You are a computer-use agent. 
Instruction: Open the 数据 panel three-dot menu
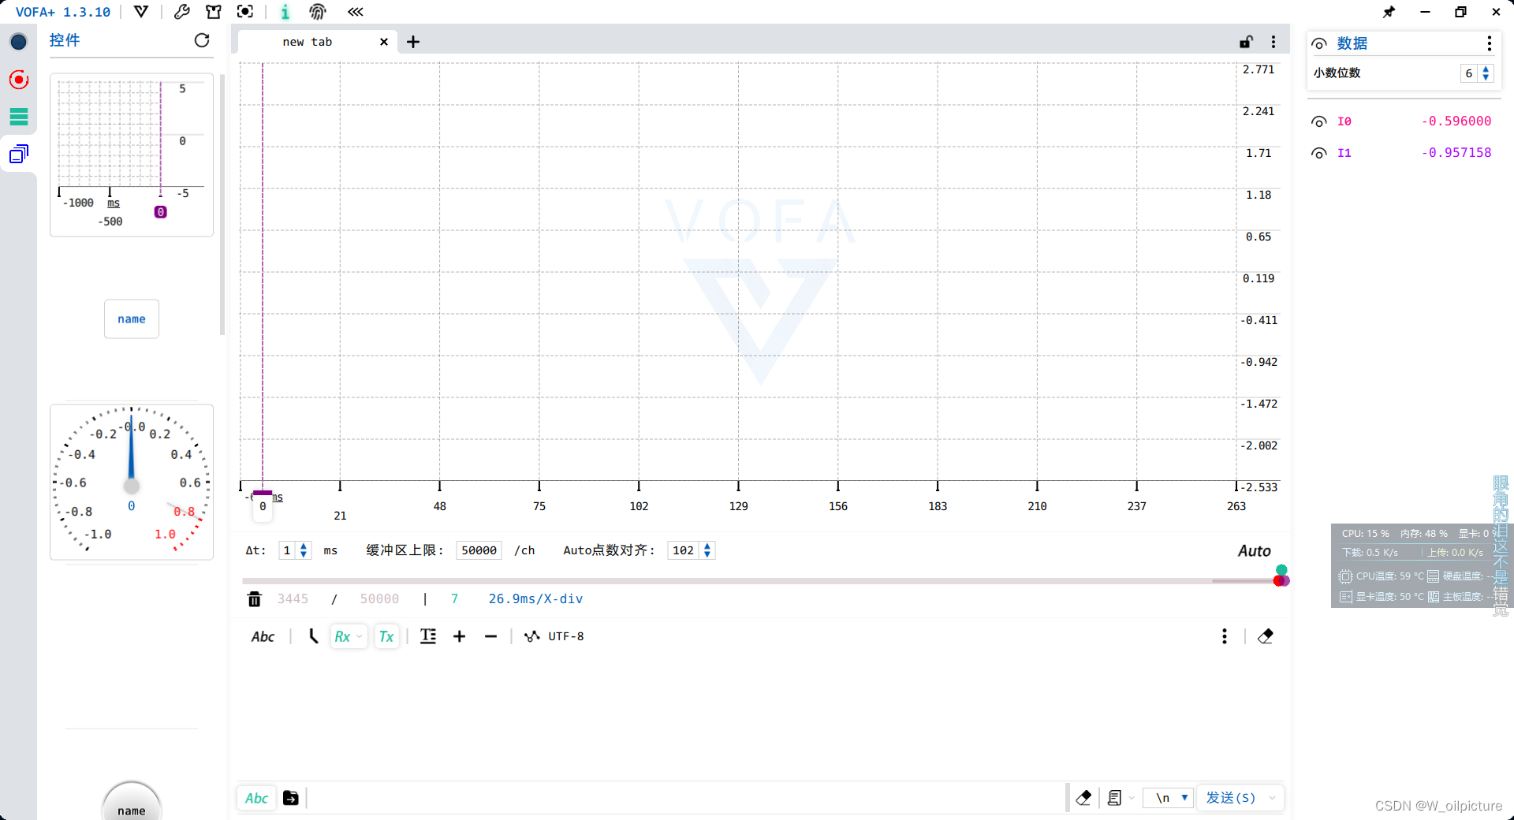[x=1489, y=43]
